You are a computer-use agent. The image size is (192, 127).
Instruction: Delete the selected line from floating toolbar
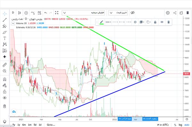click(169, 22)
